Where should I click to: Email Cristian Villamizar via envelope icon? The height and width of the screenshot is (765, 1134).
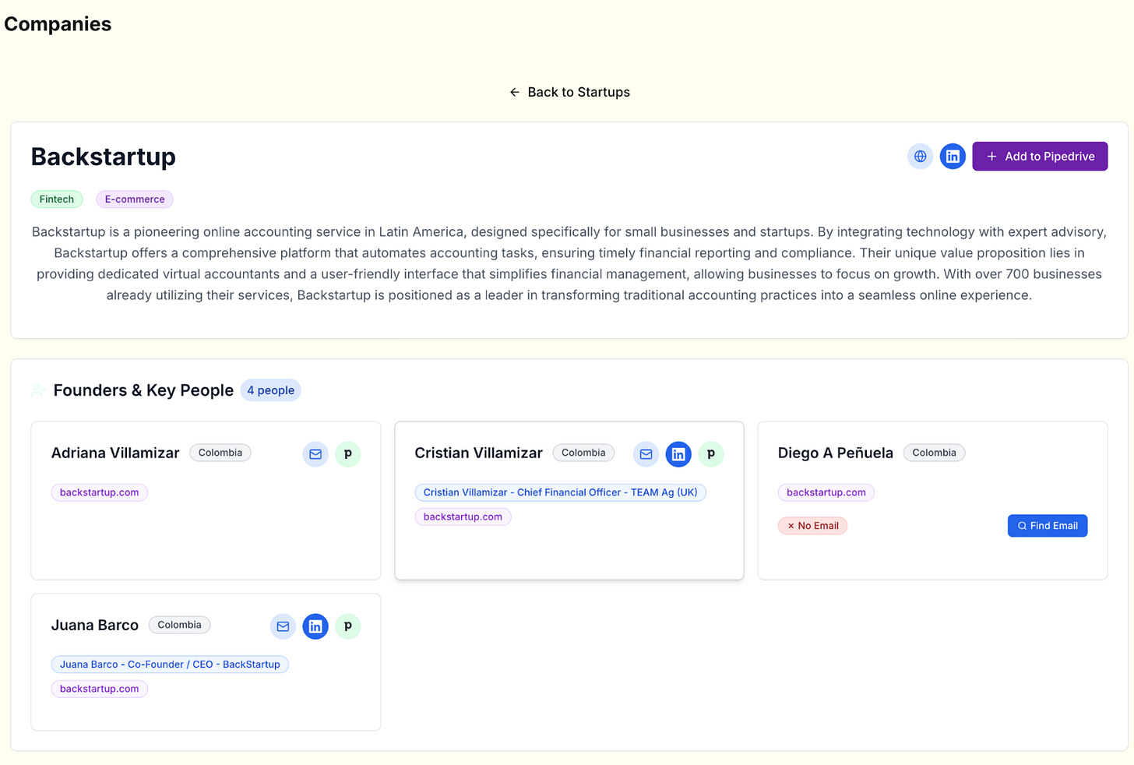coord(646,454)
